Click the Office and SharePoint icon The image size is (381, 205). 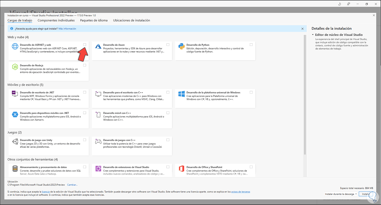(182, 169)
